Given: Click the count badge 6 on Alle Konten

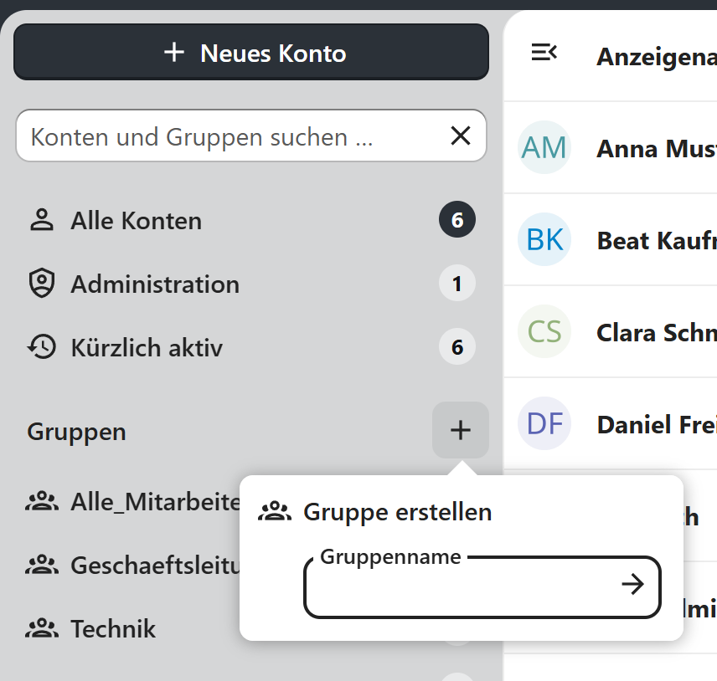Looking at the screenshot, I should pos(457,220).
